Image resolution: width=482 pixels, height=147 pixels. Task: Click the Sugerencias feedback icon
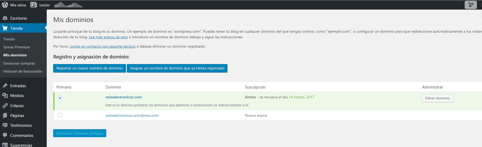pos(5,145)
